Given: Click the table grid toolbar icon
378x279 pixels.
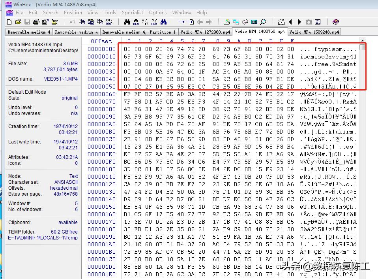Looking at the screenshot, I should pyautogui.click(x=318, y=22).
